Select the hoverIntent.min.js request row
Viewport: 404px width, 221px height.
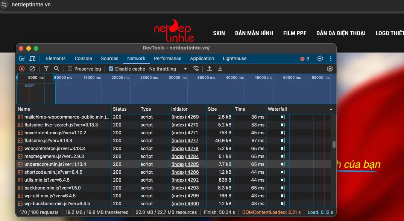(x=174, y=132)
